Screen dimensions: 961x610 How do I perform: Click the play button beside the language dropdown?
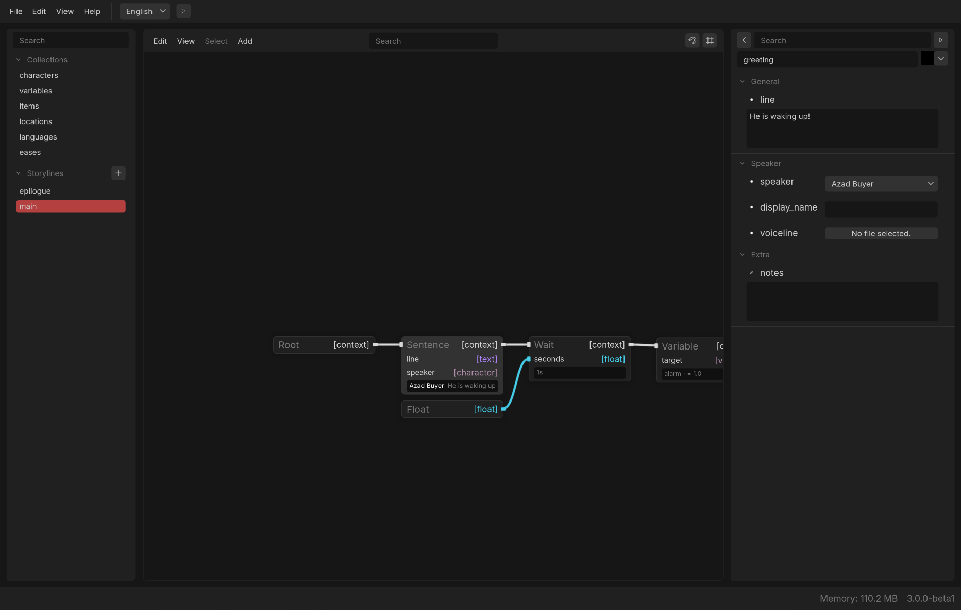click(x=183, y=11)
